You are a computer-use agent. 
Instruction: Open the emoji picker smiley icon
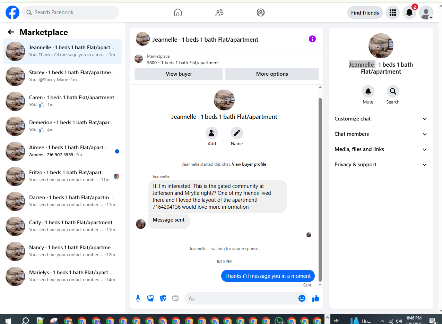pos(302,298)
